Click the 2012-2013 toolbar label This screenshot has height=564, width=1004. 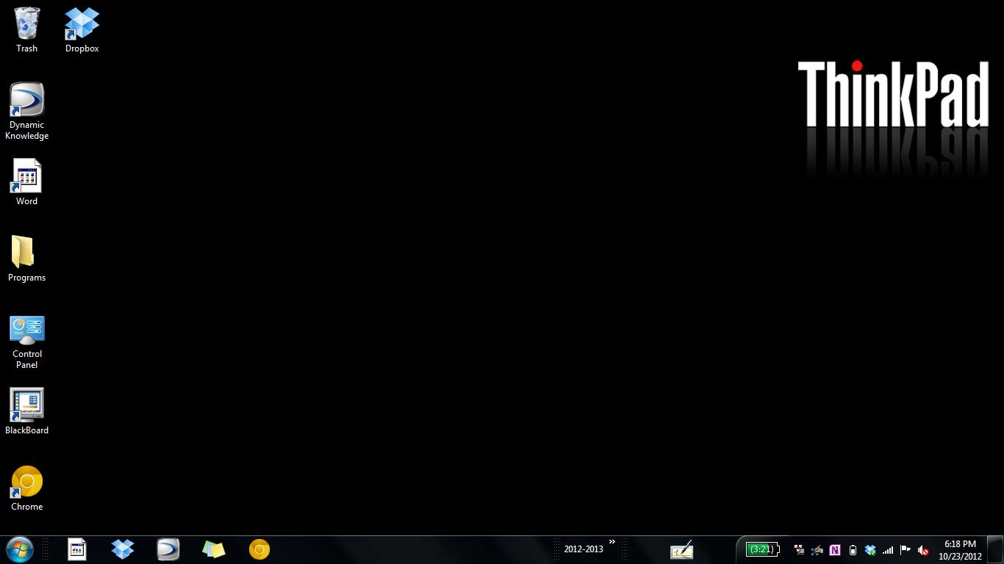pyautogui.click(x=584, y=549)
